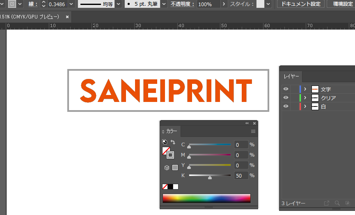Click the C percentage input field
Viewport: 355px width, 215px height.
coord(241,145)
